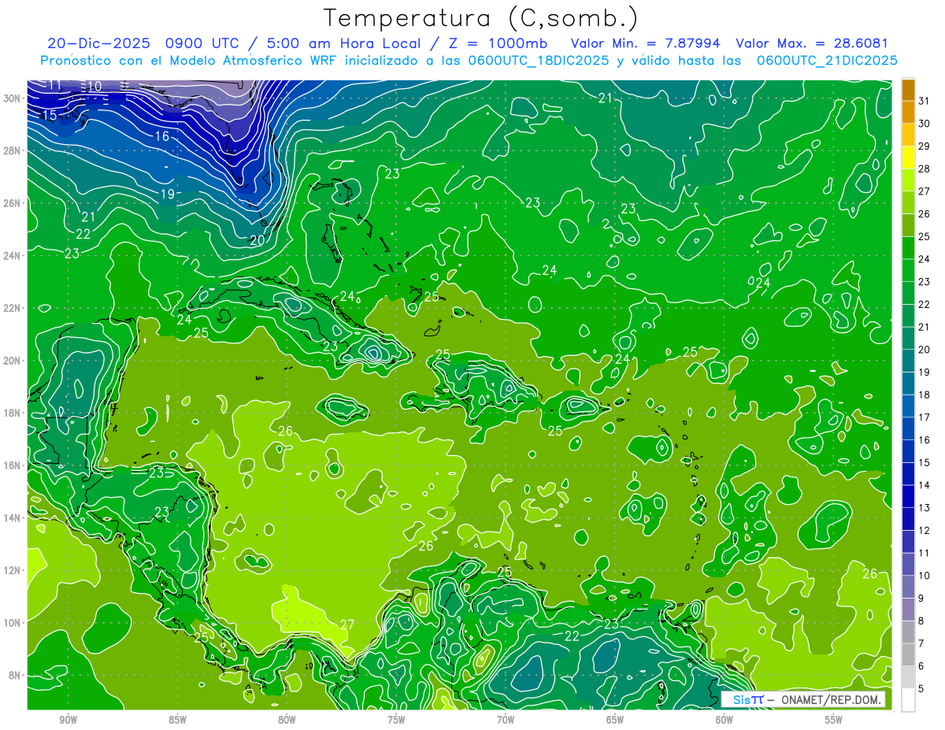The width and height of the screenshot is (945, 730).
Task: Click the 'Valor Min. = 7.87994' readout
Action: 645,44
